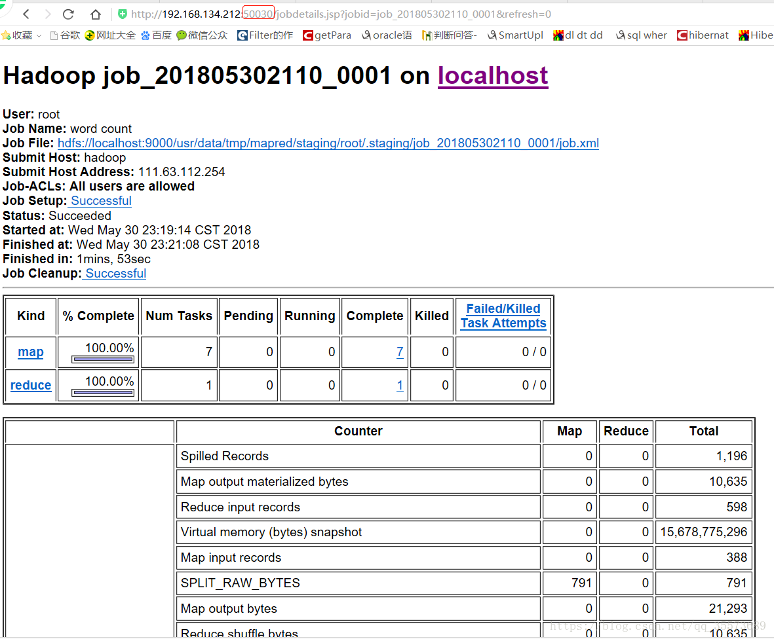This screenshot has height=639, width=774.
Task: Open the map tasks link
Action: (31, 352)
